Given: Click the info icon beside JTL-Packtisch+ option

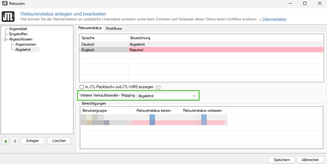Looking at the screenshot, I should pos(158,87).
